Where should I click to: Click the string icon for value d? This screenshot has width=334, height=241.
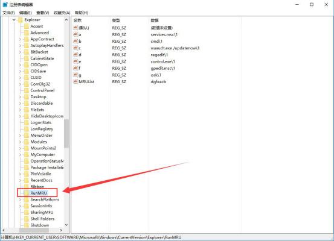pos(75,55)
